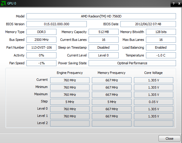Click the Fan Speed value -1%
The image size is (182, 143).
point(41,63)
